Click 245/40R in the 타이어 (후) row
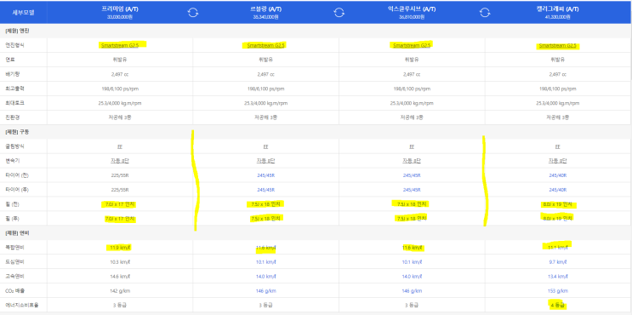Image resolution: width=632 pixels, height=315 pixels. pos(557,190)
